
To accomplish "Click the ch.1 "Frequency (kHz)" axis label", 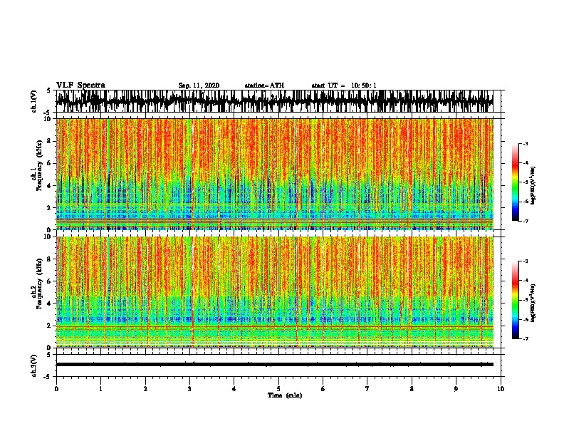I will click(x=39, y=166).
